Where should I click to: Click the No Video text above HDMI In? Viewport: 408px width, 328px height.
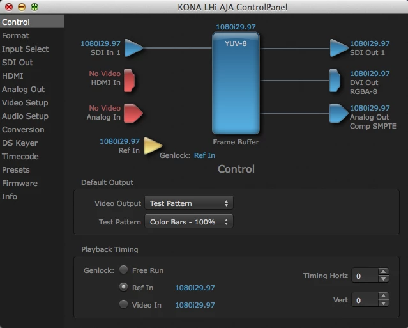(105, 74)
